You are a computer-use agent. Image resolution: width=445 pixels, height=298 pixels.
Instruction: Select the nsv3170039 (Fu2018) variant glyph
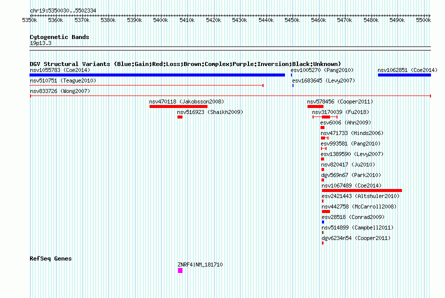(325, 117)
